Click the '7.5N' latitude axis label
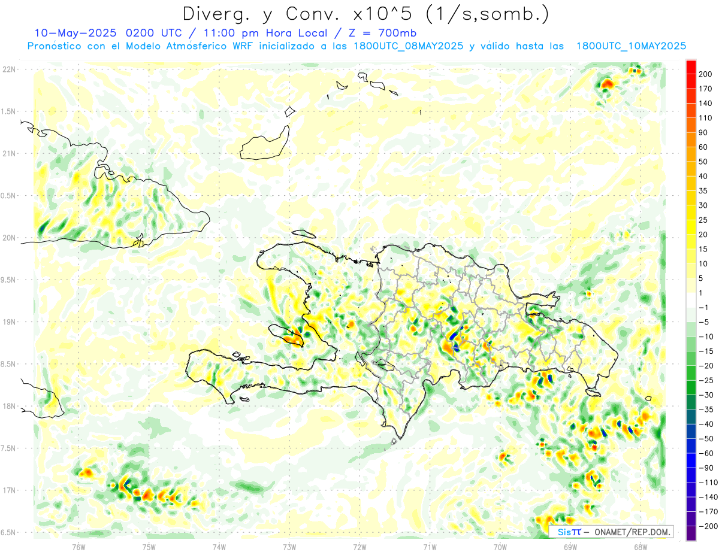Image resolution: width=719 pixels, height=555 pixels. (9, 448)
